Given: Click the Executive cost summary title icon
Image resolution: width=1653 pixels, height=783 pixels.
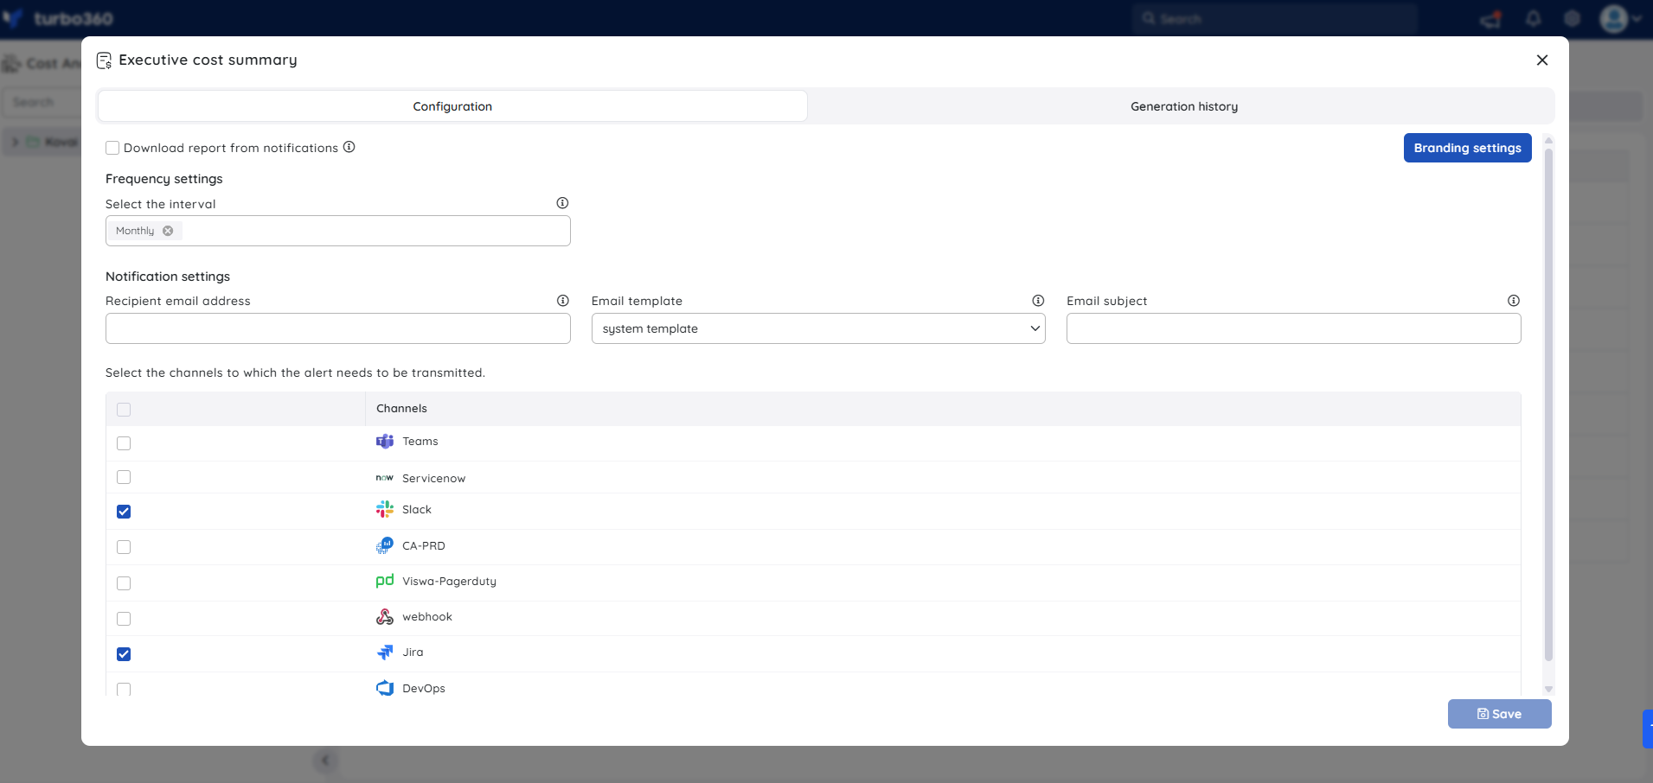Looking at the screenshot, I should tap(104, 60).
